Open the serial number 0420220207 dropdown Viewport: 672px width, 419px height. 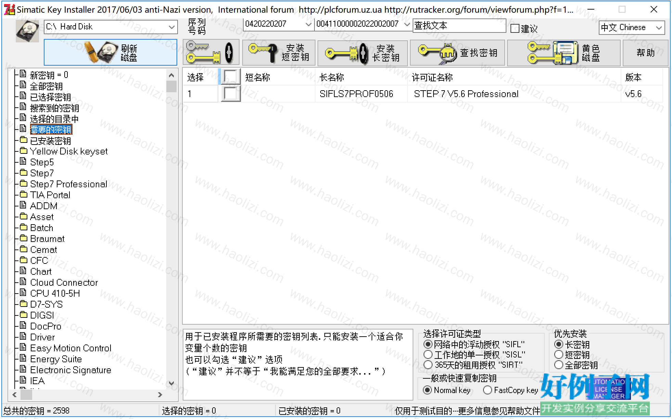[308, 24]
